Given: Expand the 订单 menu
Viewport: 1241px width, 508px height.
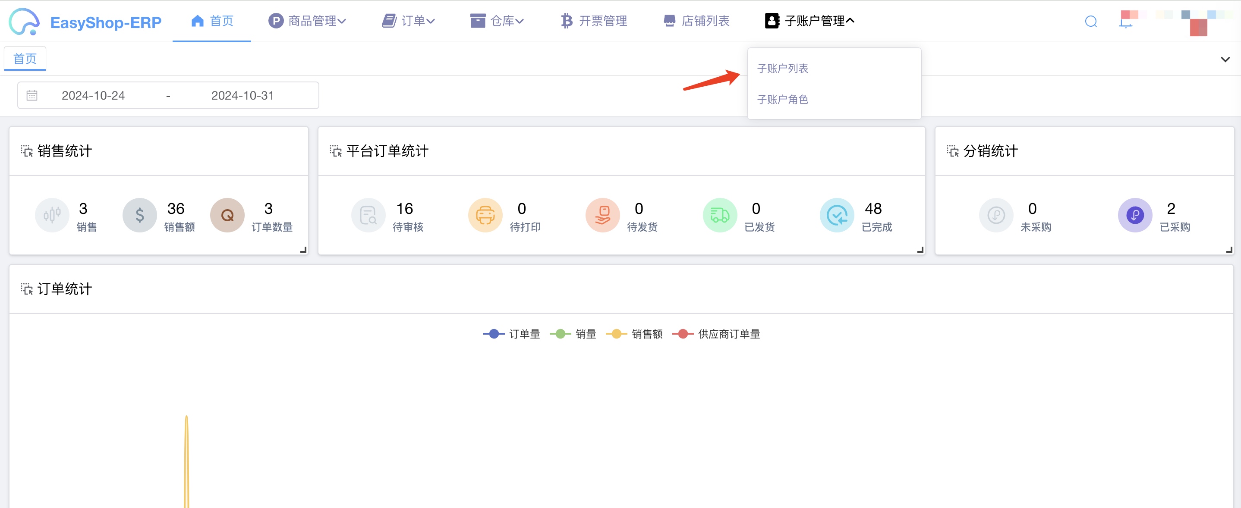Looking at the screenshot, I should (409, 21).
